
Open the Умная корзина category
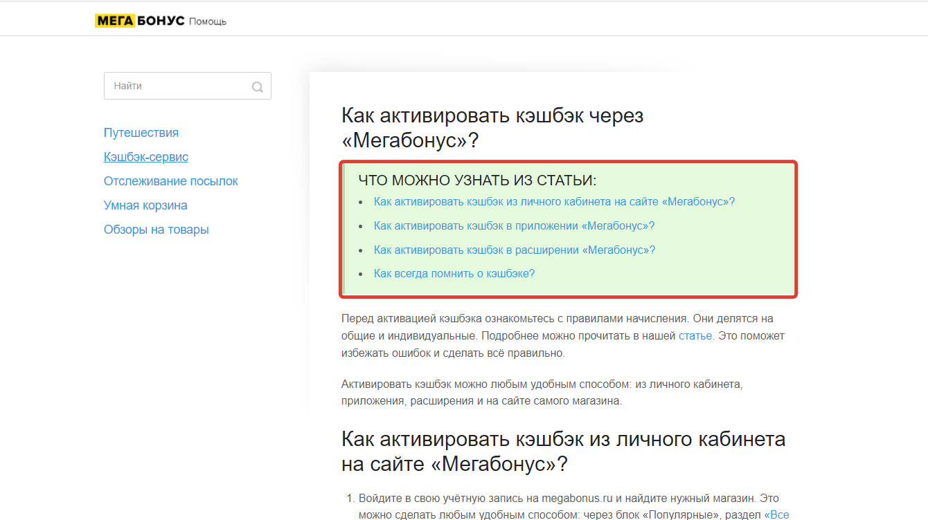145,205
